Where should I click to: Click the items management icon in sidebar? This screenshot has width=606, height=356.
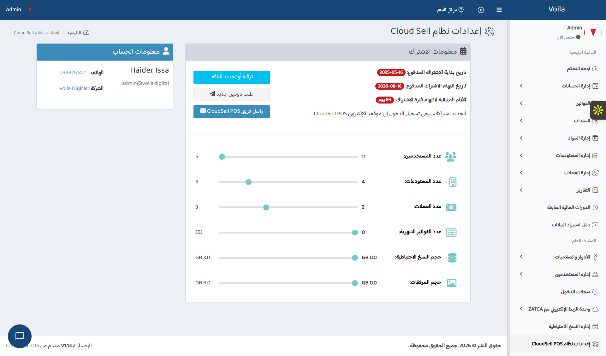coord(595,138)
